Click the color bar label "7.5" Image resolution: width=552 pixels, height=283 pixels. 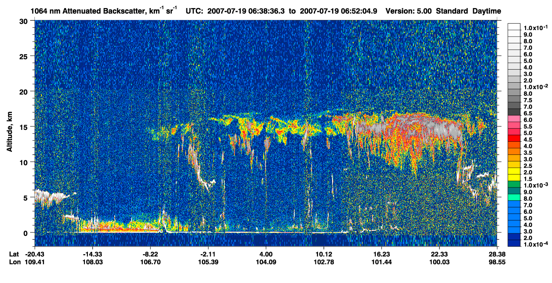(528, 101)
